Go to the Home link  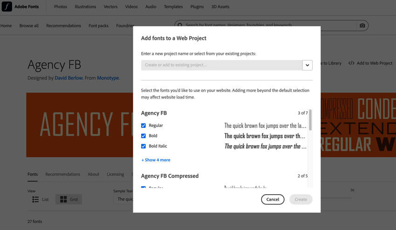pyautogui.click(x=6, y=26)
